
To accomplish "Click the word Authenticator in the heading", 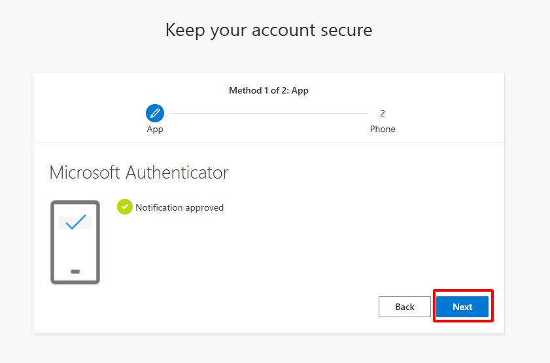I will point(177,172).
